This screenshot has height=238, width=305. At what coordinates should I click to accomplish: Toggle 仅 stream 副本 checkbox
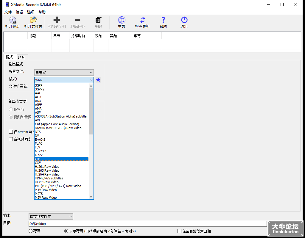[11, 132]
